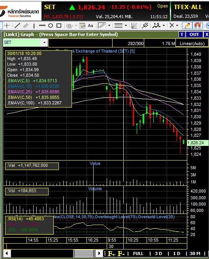This screenshot has width=209, height=259.
Task: Select the Fibonacci fan lines tool
Action: (134, 26)
